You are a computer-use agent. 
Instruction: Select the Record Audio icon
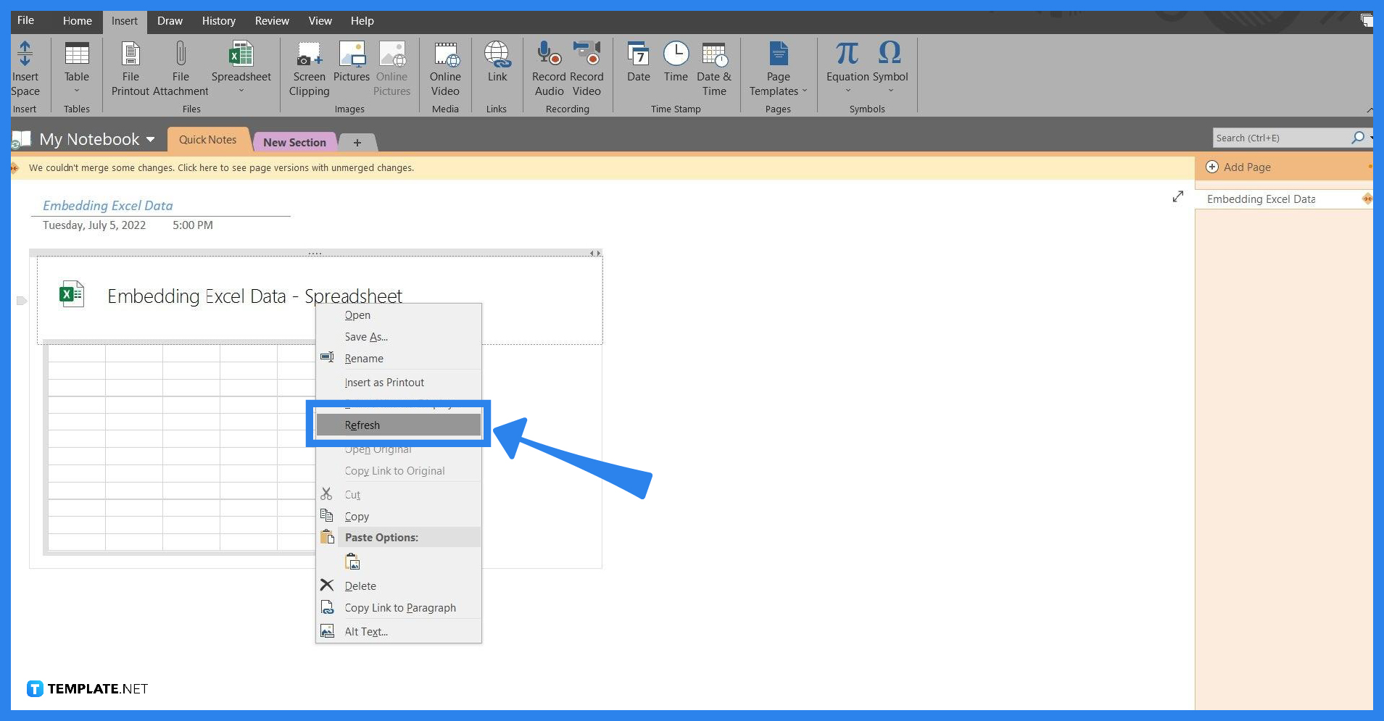coord(548,65)
